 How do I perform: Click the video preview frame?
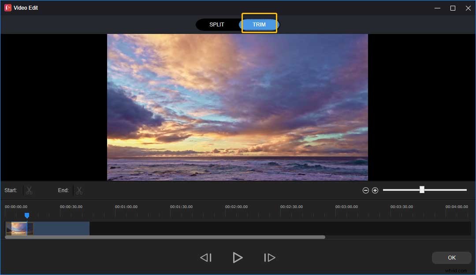[238, 107]
